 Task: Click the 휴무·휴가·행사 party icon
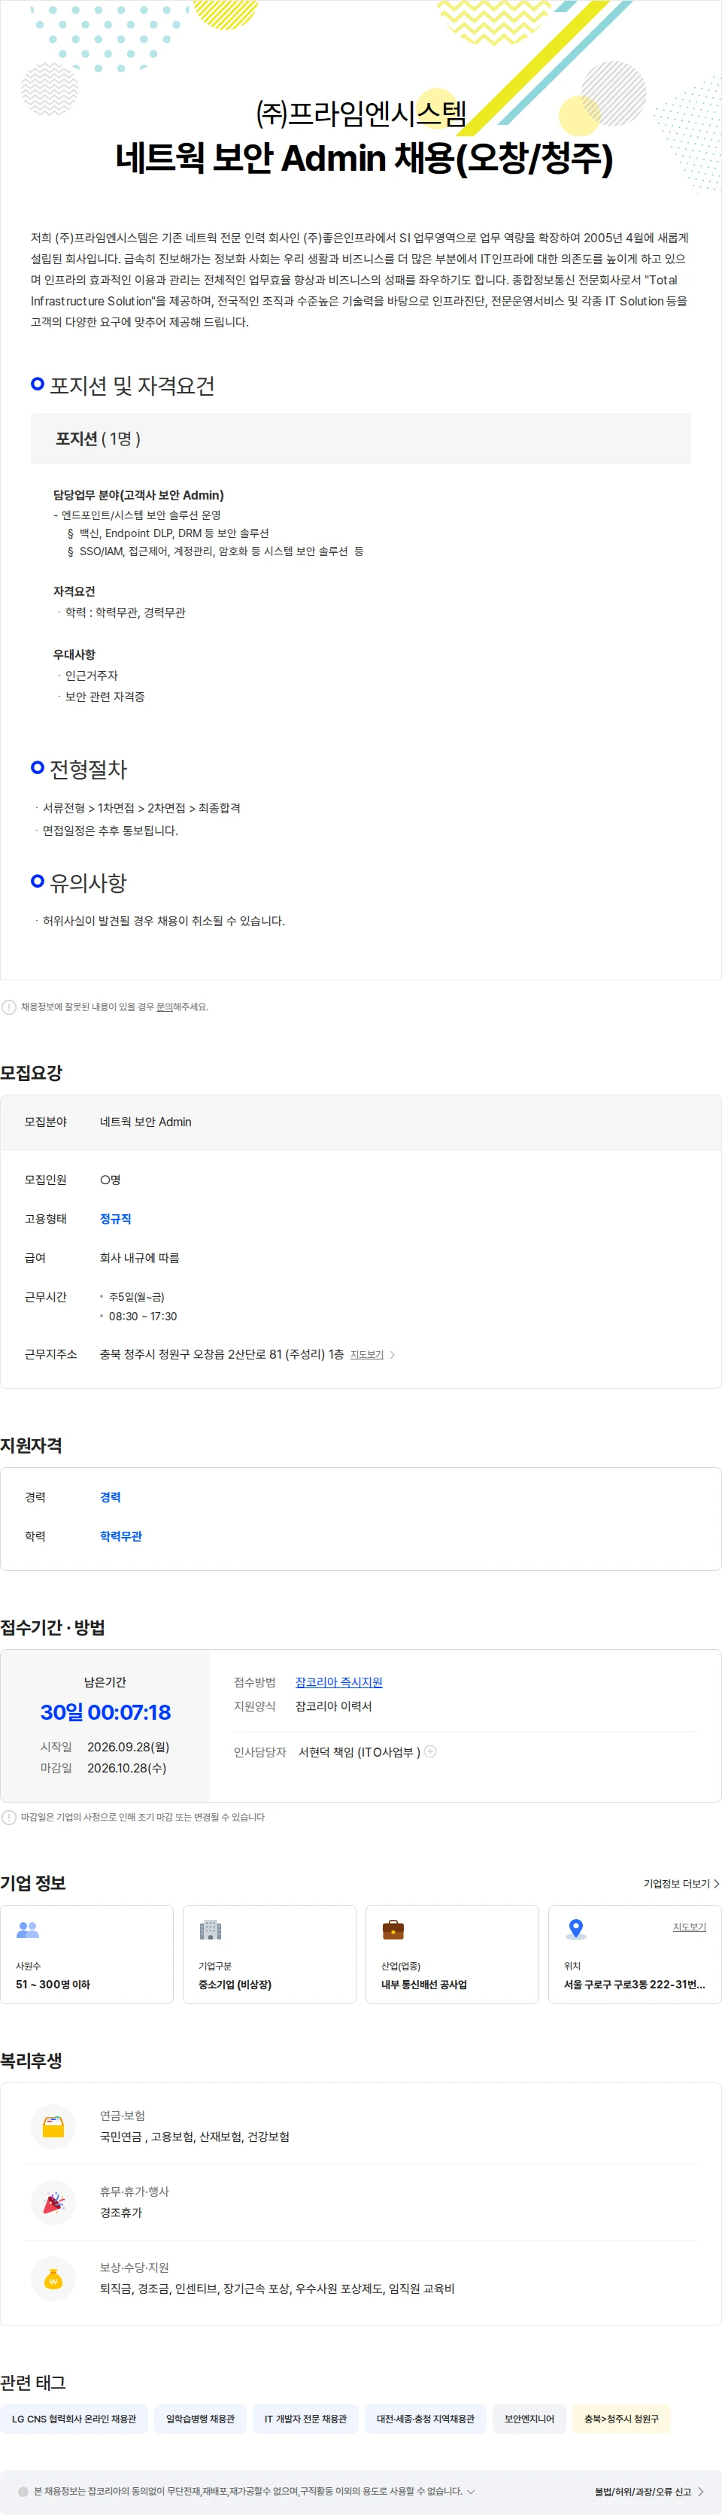pyautogui.click(x=53, y=2201)
